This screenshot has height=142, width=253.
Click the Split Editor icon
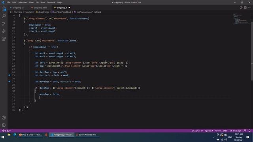coord(245,7)
